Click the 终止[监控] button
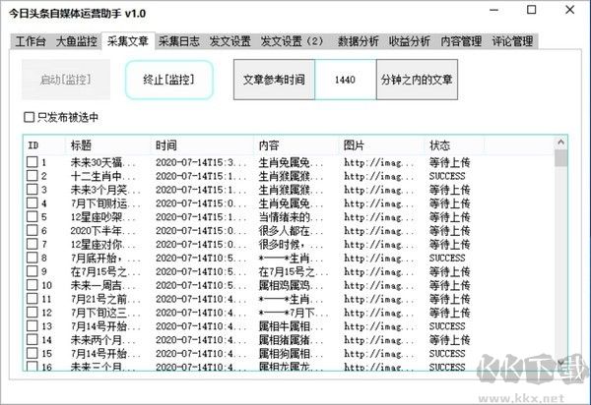Screen dimensions: 591x405 coord(169,80)
